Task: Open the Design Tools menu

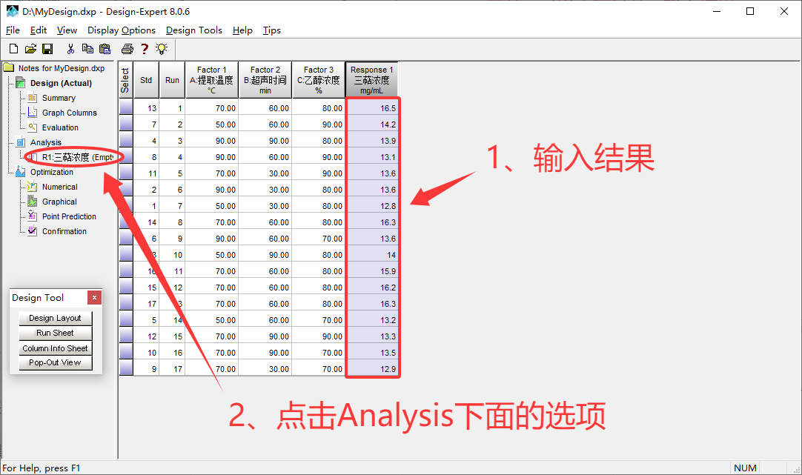Action: tap(194, 30)
